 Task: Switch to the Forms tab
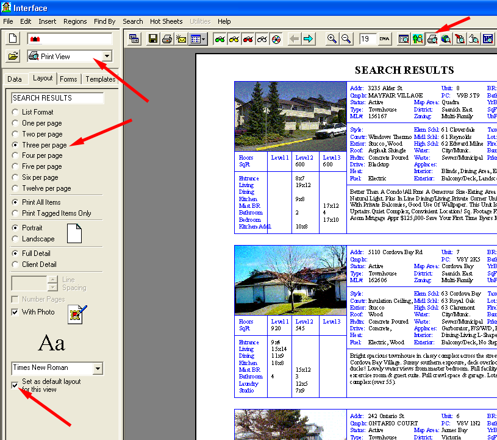(x=68, y=79)
